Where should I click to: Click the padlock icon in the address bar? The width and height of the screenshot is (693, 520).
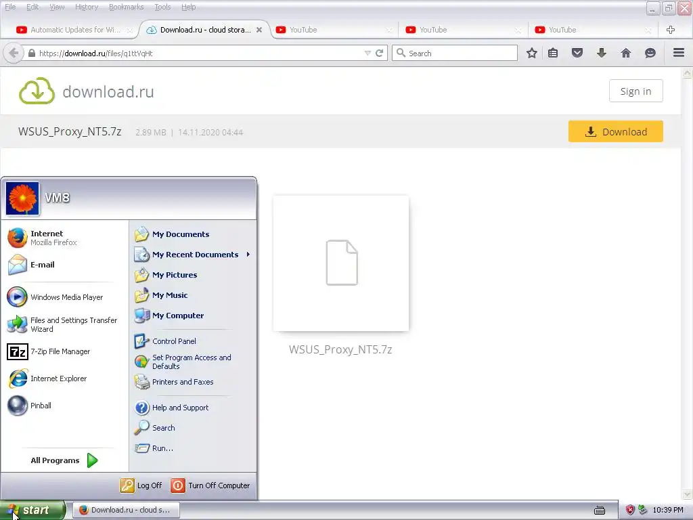[x=31, y=53]
